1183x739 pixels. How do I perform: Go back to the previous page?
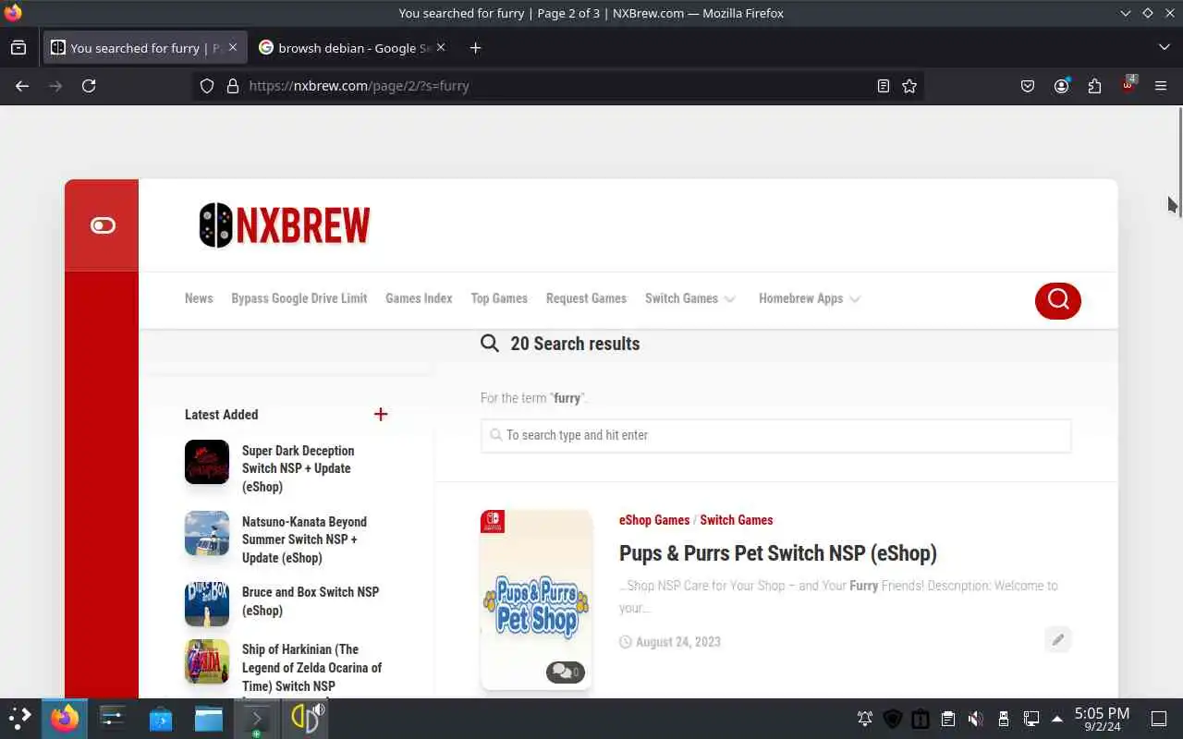point(22,86)
